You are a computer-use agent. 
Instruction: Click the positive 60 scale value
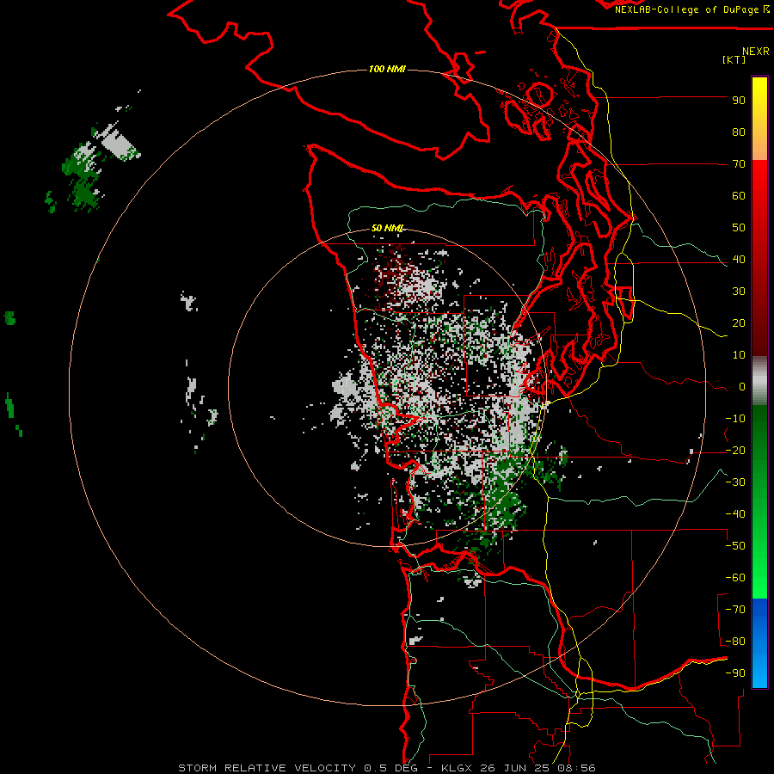pyautogui.click(x=739, y=196)
